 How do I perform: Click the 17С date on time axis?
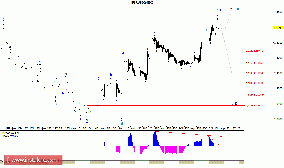point(25,128)
